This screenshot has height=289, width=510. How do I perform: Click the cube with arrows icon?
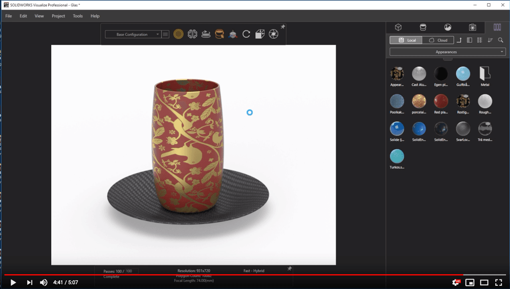[x=260, y=34]
